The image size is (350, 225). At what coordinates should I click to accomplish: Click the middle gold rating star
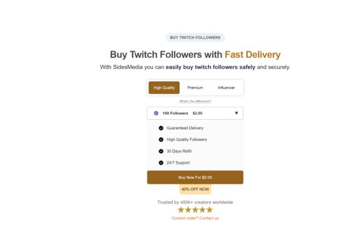195,210
